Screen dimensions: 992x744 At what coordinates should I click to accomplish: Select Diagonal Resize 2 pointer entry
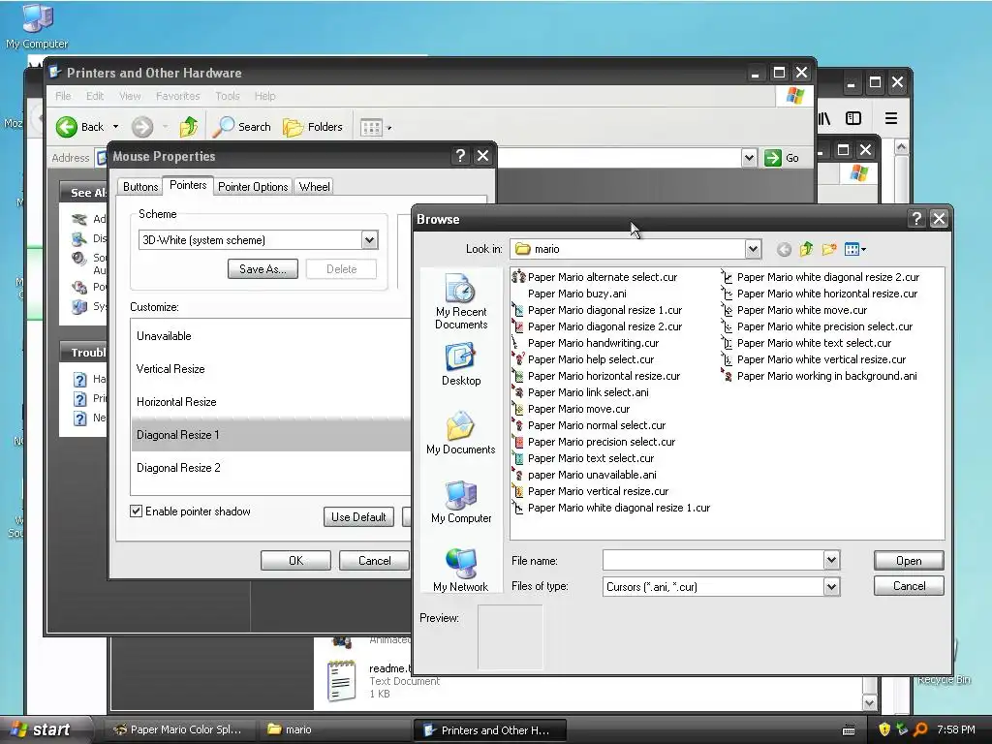[x=271, y=468]
